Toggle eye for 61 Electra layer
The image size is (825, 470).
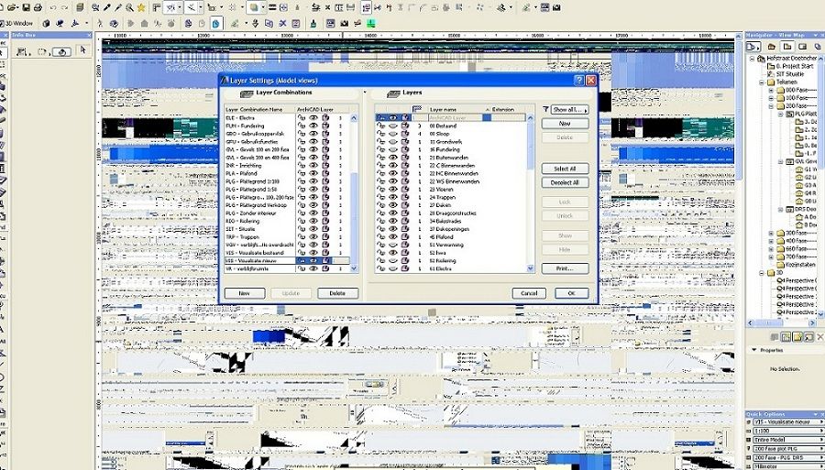pos(393,268)
